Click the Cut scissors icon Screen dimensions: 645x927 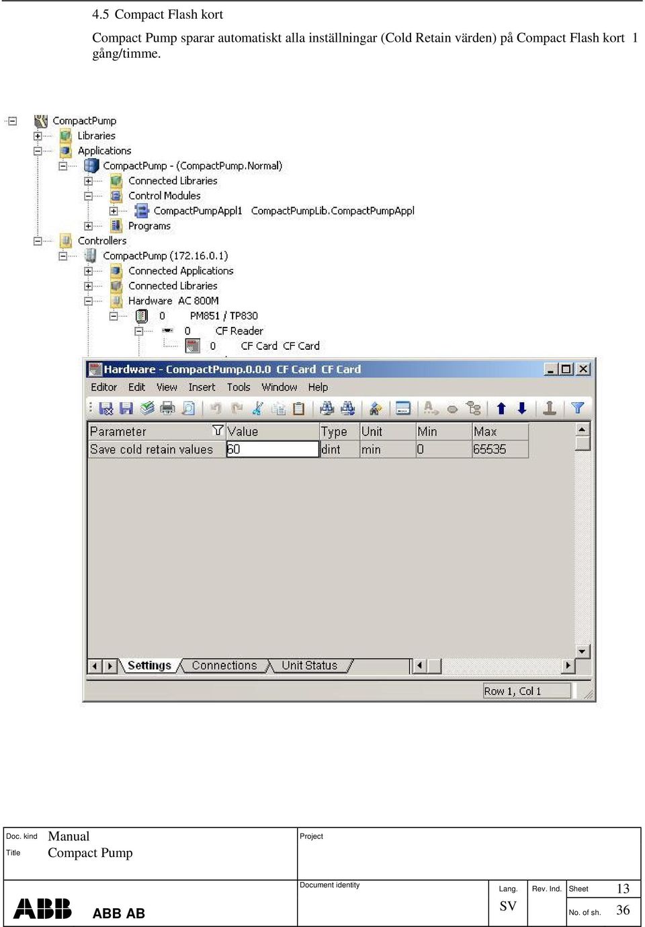coord(257,408)
